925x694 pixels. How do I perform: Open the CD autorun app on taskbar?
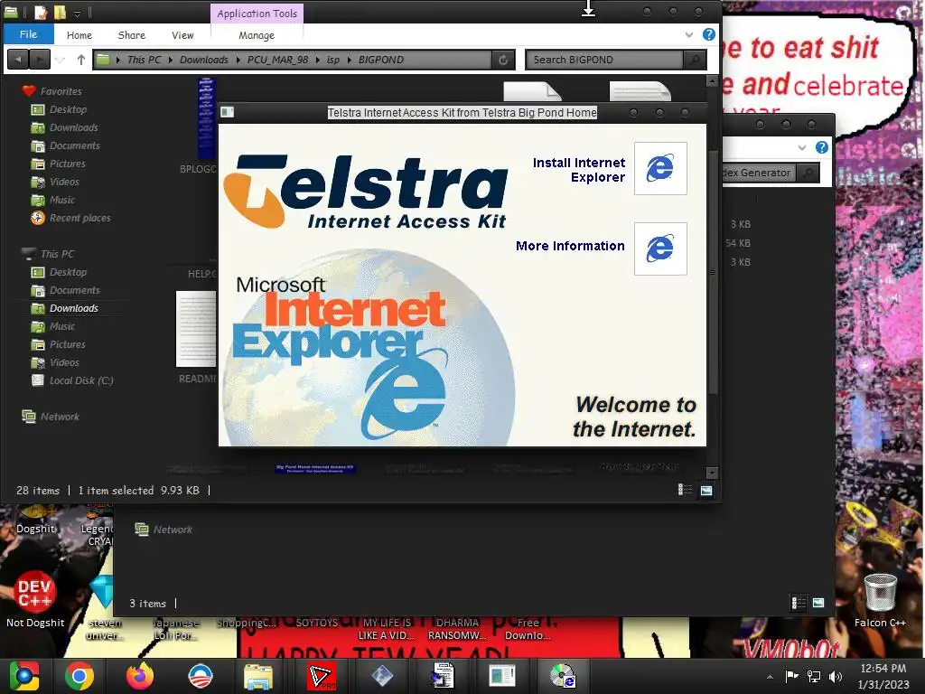tap(563, 676)
